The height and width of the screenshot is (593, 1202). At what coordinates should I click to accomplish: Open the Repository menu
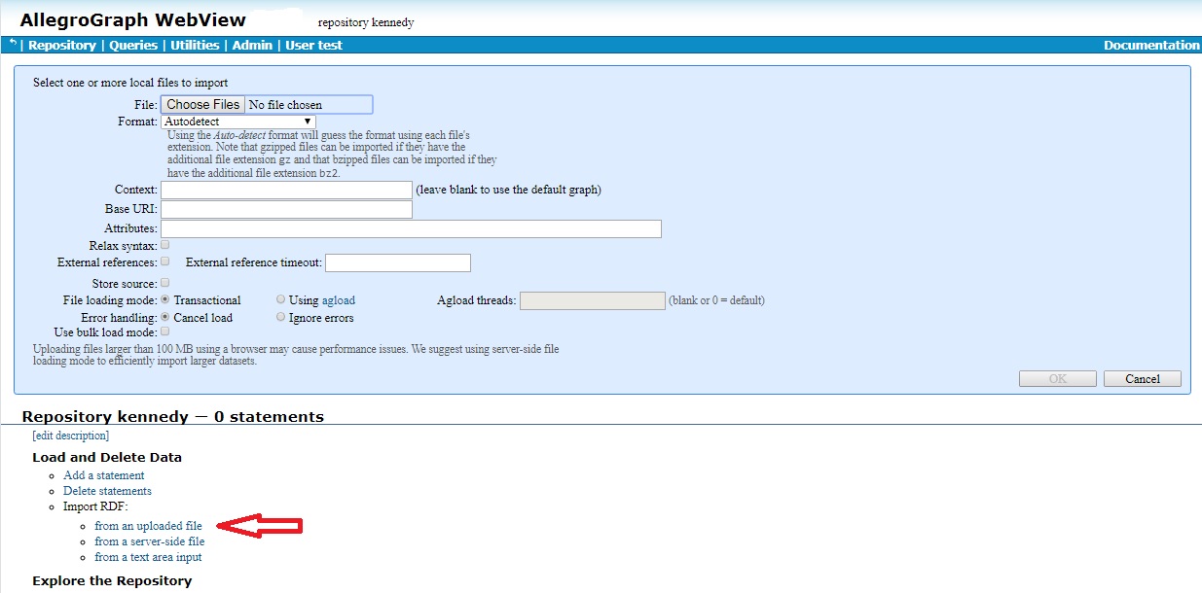[62, 46]
